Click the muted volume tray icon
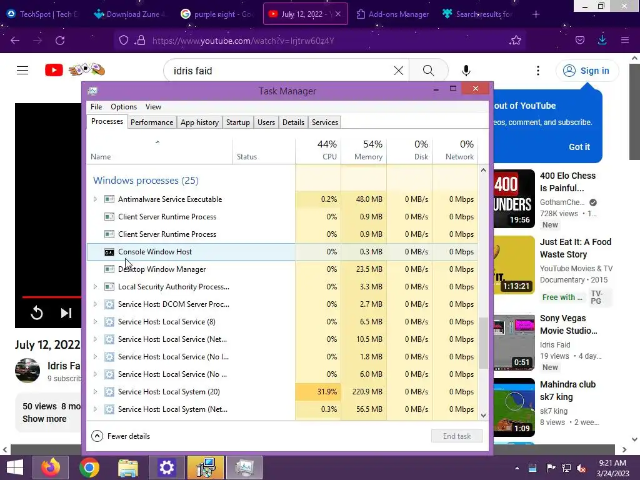 click(581, 468)
